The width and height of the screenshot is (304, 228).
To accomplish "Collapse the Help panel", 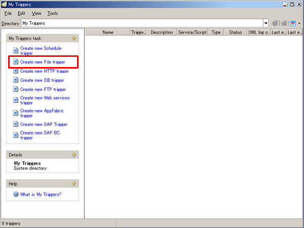I will [74, 184].
